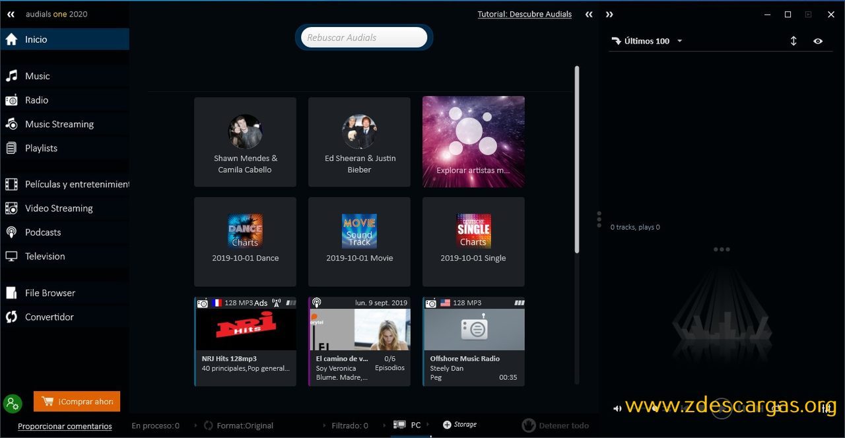
Task: Toggle the eye view icon in playlist panel
Action: click(818, 41)
